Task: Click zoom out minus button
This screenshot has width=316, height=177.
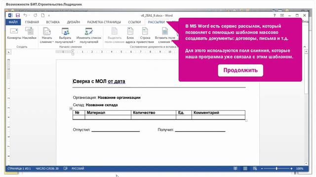Action: [x=262, y=169]
